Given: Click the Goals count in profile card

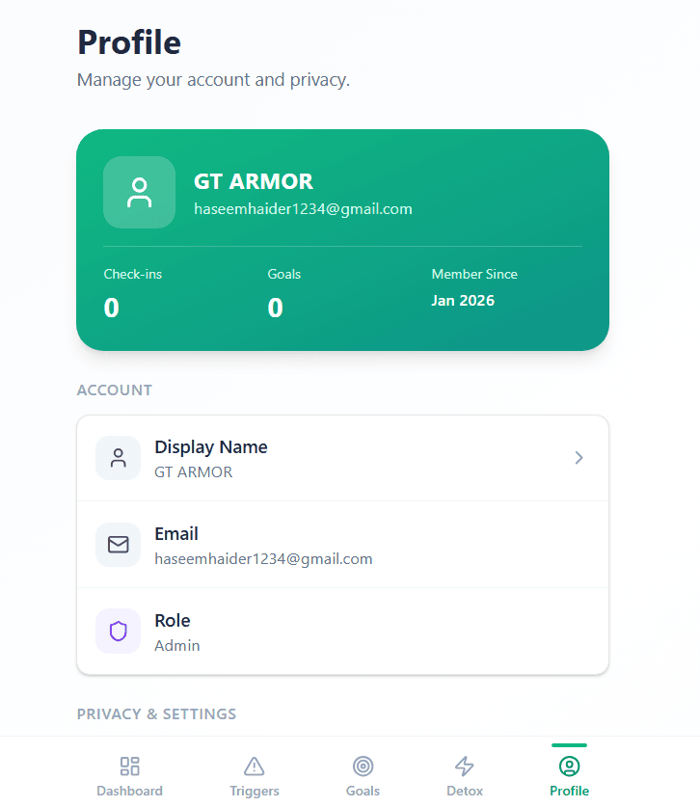Looking at the screenshot, I should tap(276, 309).
